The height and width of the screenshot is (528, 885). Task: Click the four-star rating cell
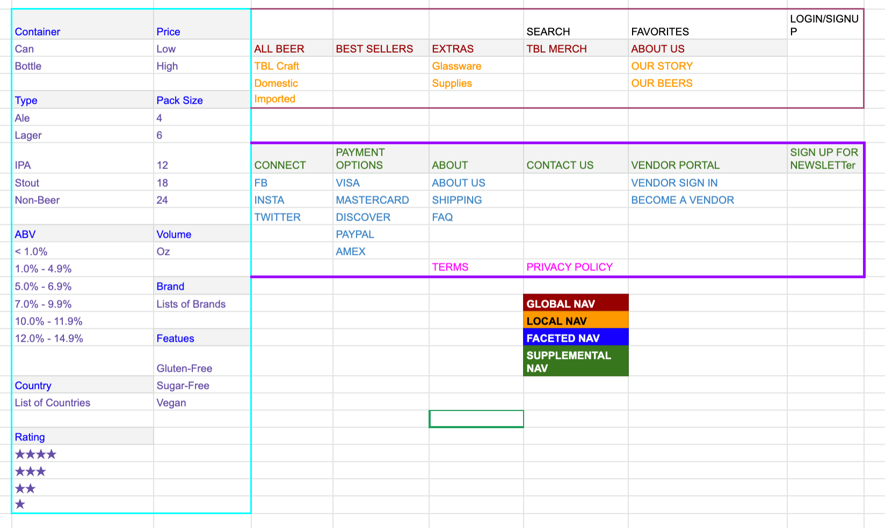coord(83,454)
